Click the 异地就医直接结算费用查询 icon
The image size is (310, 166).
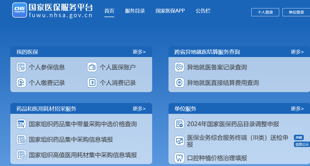click(x=179, y=83)
